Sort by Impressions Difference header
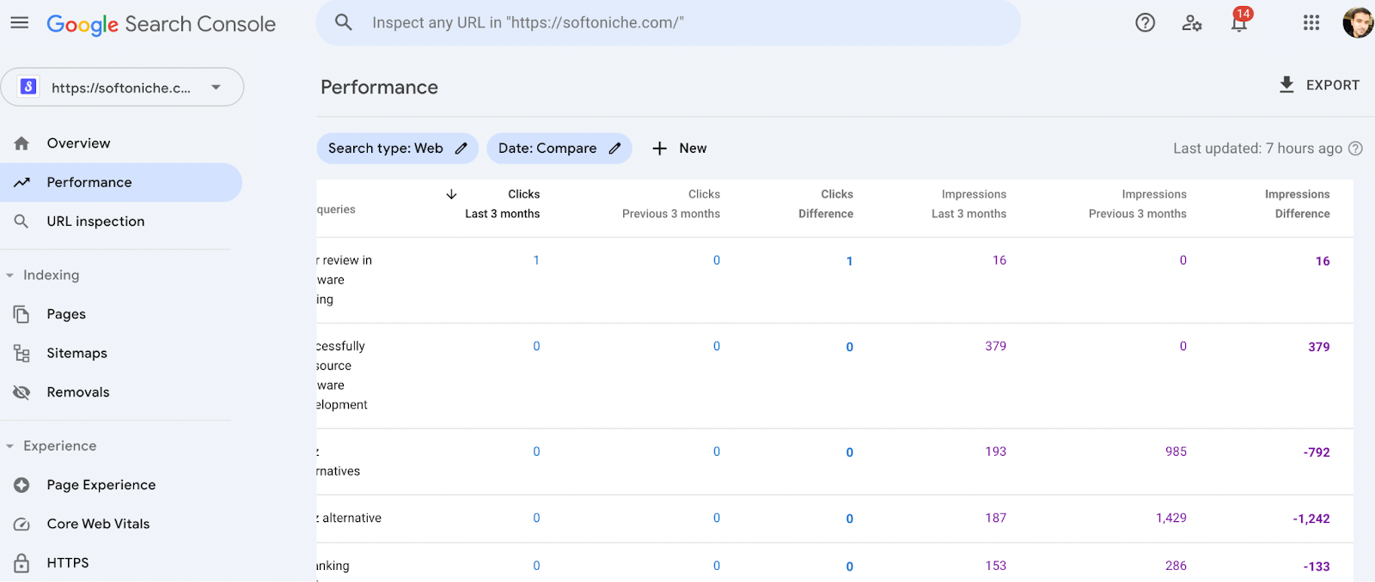The height and width of the screenshot is (582, 1375). (x=1298, y=204)
